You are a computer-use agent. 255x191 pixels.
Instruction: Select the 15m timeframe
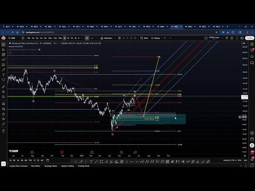[55, 38]
